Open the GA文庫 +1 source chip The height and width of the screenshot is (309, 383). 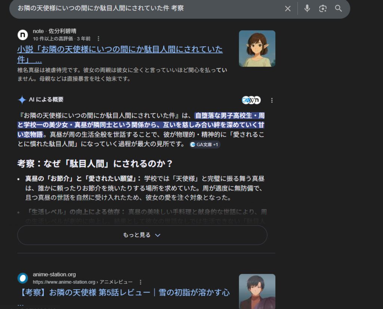click(x=205, y=145)
